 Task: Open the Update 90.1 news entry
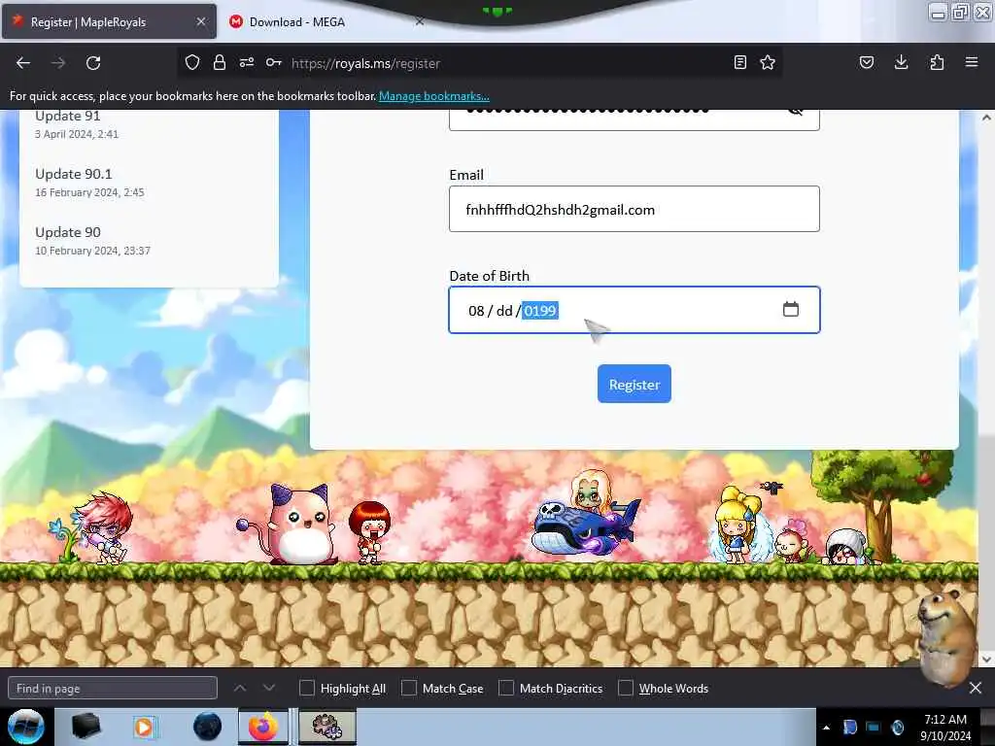(74, 174)
